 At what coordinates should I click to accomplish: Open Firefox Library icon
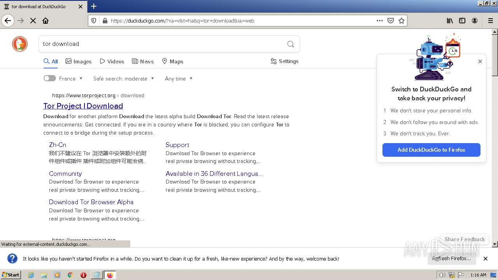point(450,21)
